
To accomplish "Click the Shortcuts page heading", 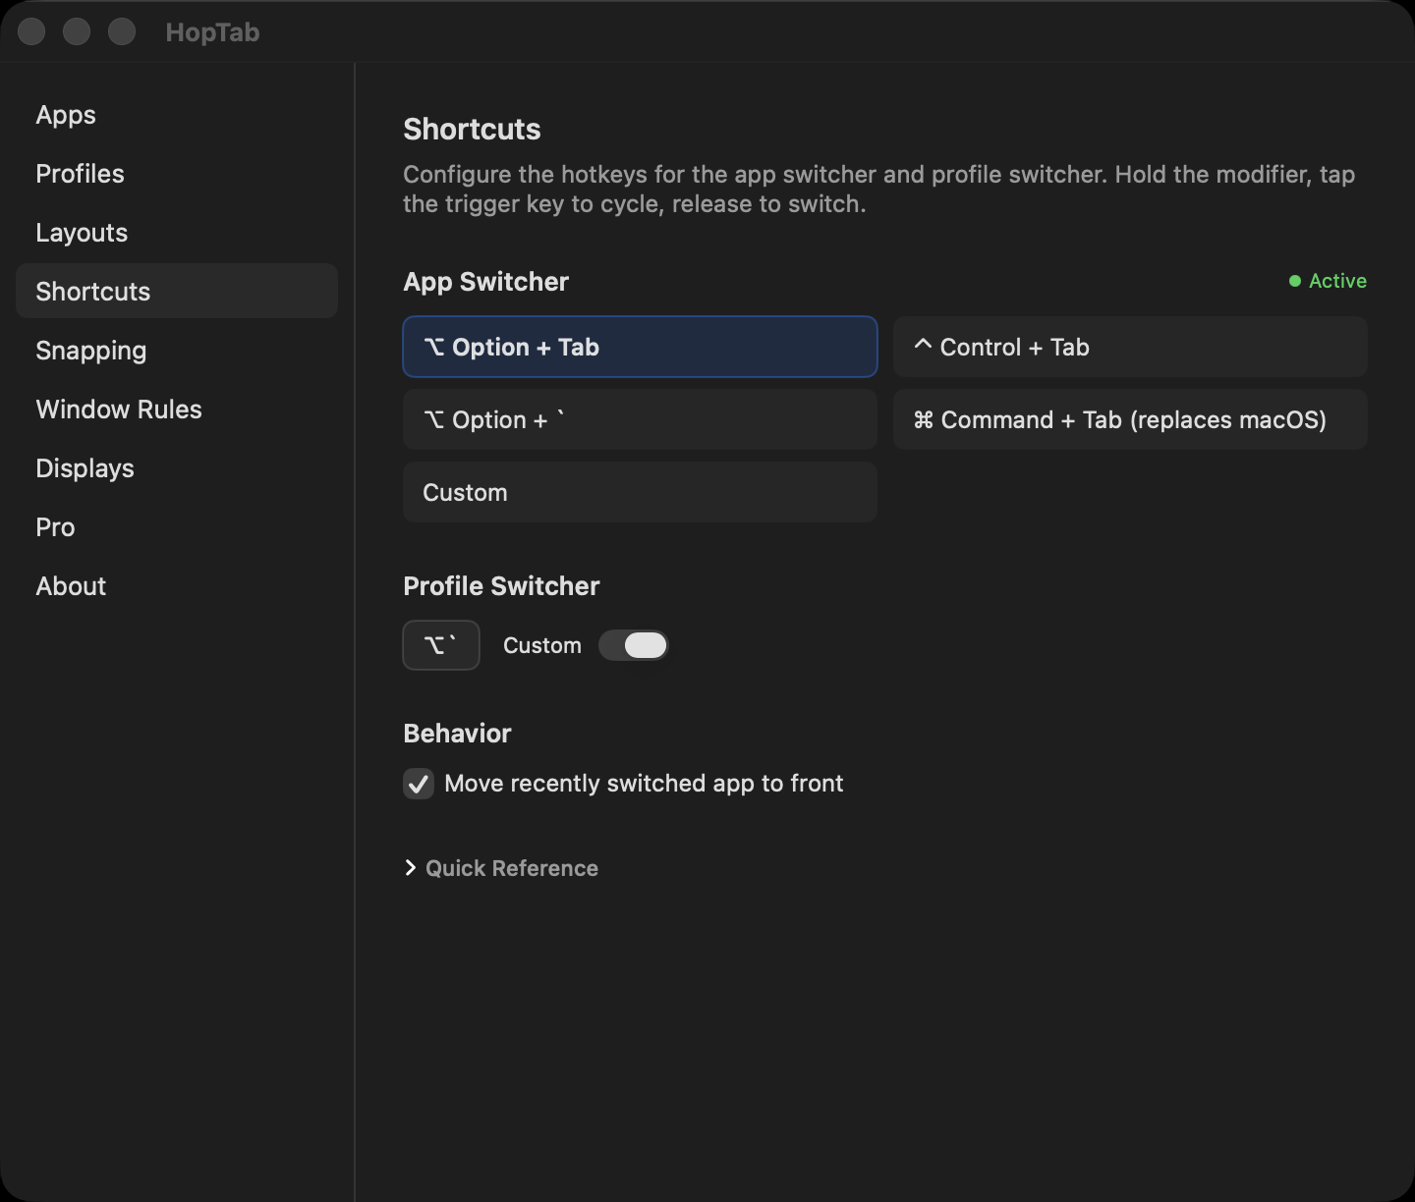I will click(x=472, y=129).
